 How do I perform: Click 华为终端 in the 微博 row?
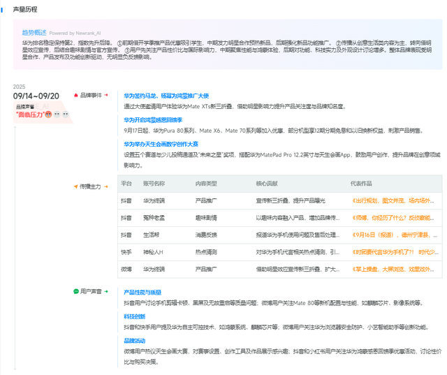(154, 270)
